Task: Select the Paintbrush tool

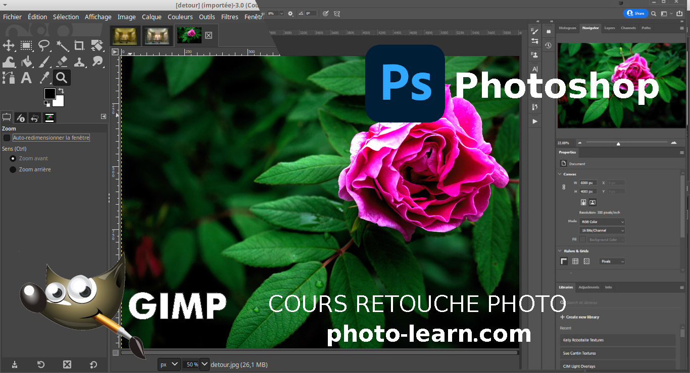Action: (44, 62)
